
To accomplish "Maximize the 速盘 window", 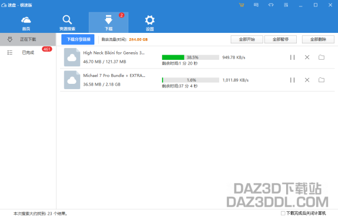I will pyautogui.click(x=316, y=5).
